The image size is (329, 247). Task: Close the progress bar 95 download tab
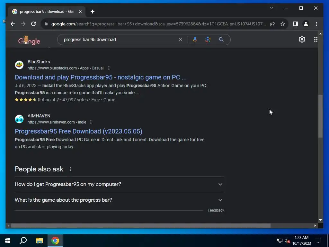(x=80, y=12)
